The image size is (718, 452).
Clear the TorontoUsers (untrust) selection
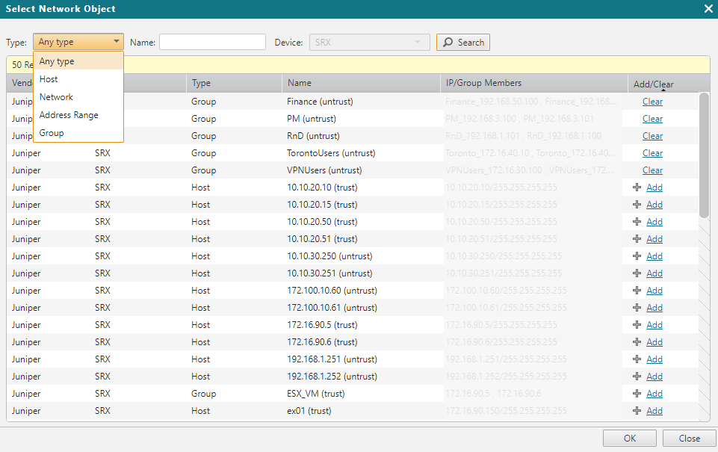(x=652, y=153)
